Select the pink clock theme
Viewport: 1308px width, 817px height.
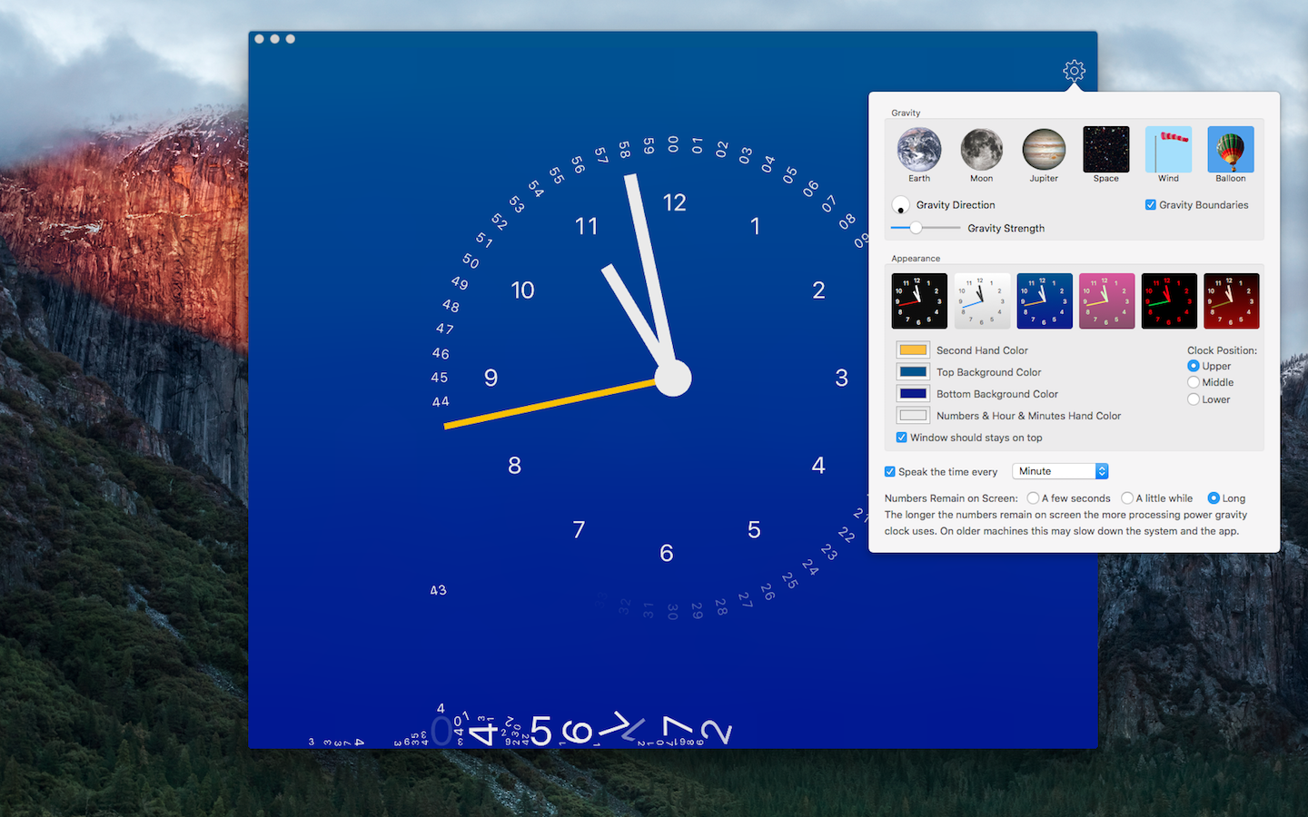(x=1106, y=300)
